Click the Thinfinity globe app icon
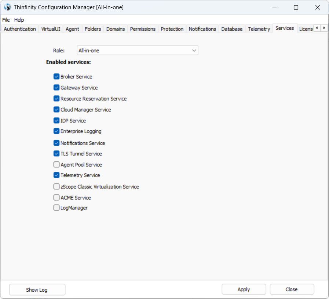Screen dimensions: 329x299 [8, 7]
